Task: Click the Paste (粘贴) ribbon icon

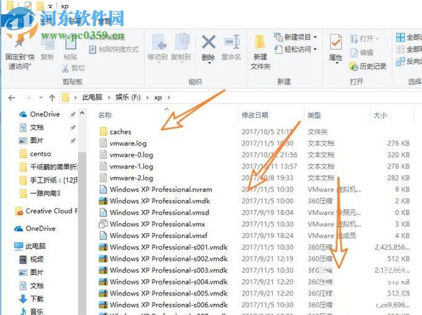Action: click(x=71, y=43)
